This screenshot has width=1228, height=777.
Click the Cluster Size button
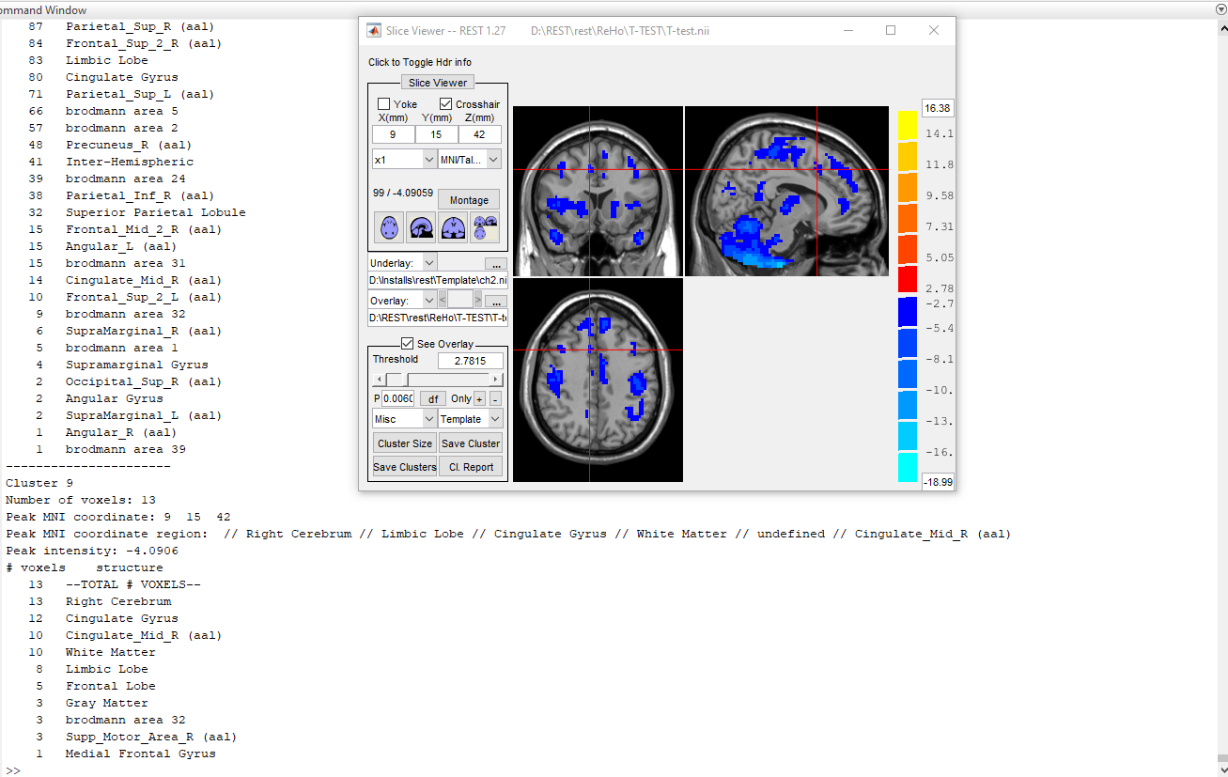pos(405,443)
